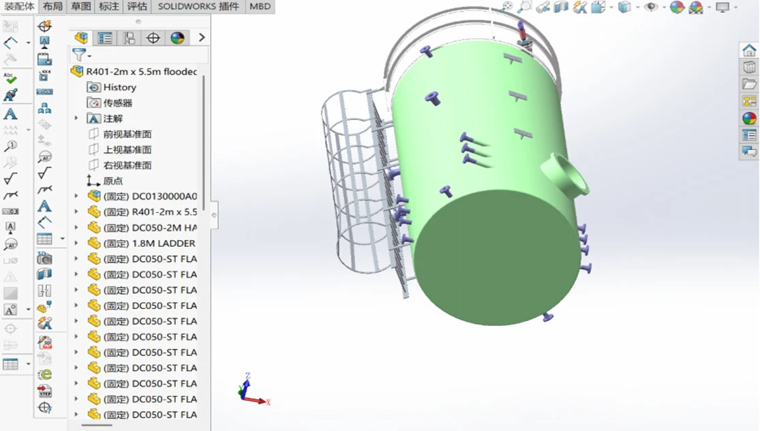Open the PropertyManager tab icon
760x431 pixels.
click(x=105, y=38)
